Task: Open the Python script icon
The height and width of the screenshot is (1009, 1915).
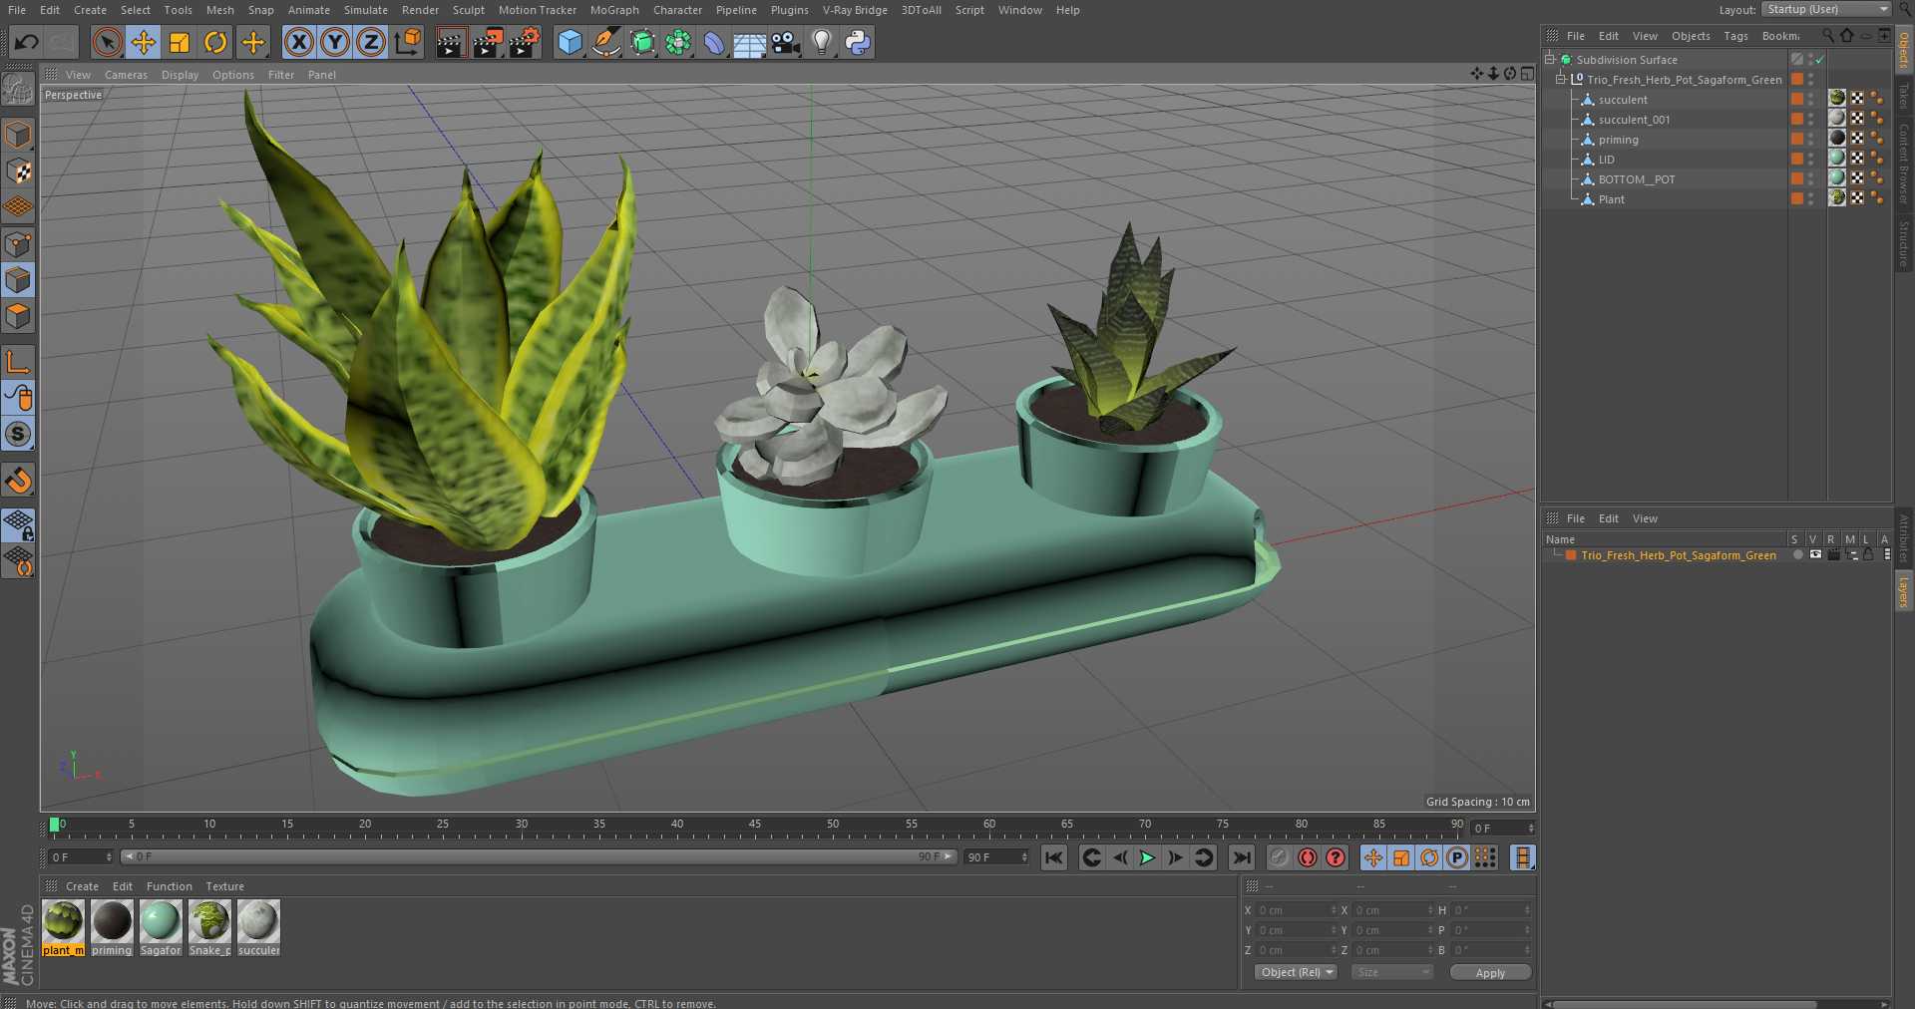Action: coord(858,42)
